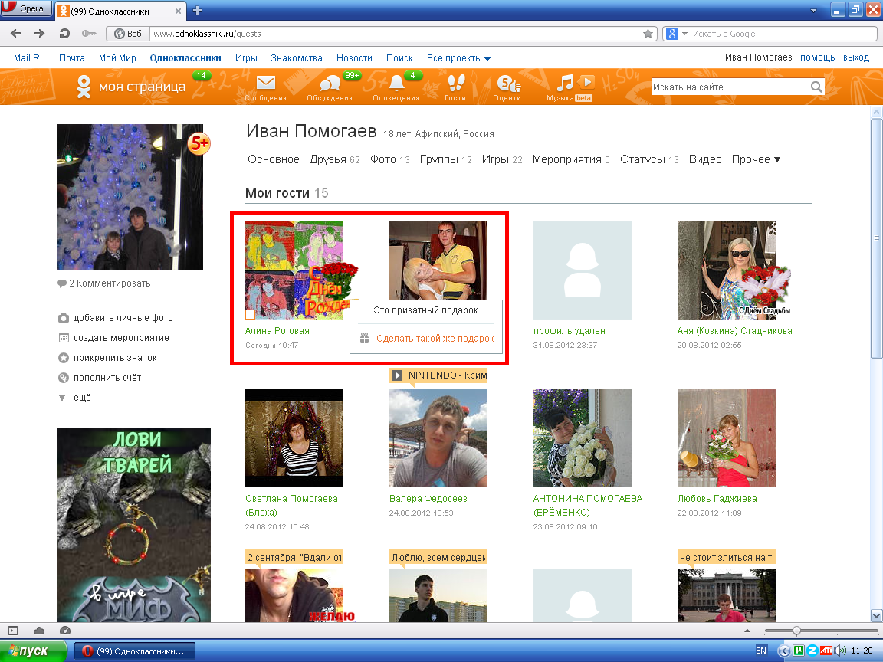Reload the page with the refresh icon
883x662 pixels.
pos(64,34)
